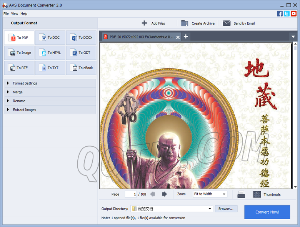Open the File menu
Image resolution: width=300 pixels, height=227 pixels.
click(x=6, y=13)
